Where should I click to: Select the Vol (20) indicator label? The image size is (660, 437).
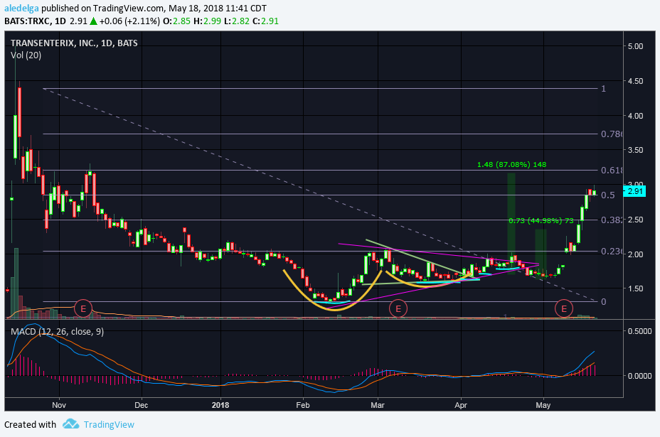pos(26,55)
